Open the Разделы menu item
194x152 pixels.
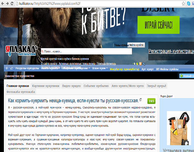27,68
